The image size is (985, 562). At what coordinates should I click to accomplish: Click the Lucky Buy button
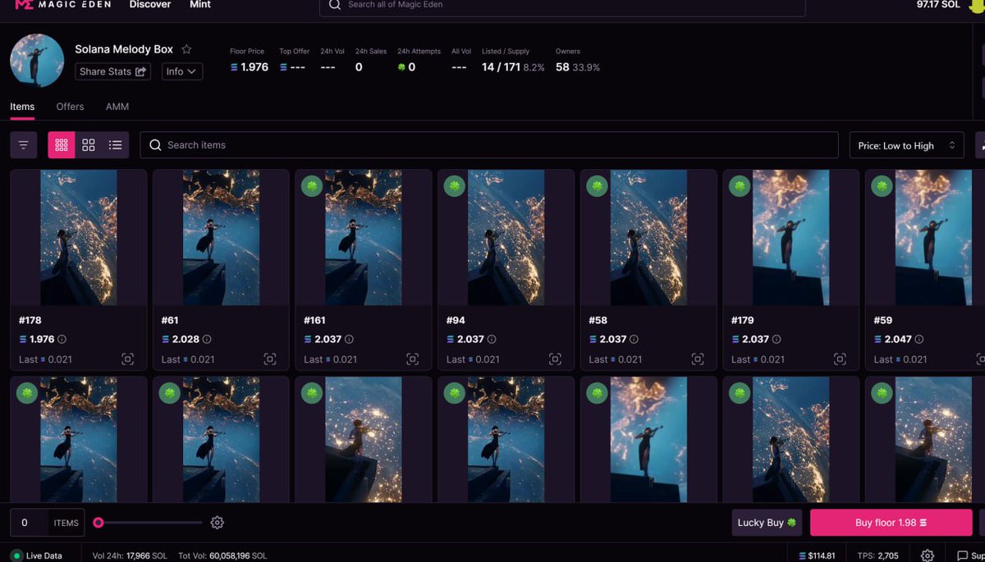pos(767,523)
